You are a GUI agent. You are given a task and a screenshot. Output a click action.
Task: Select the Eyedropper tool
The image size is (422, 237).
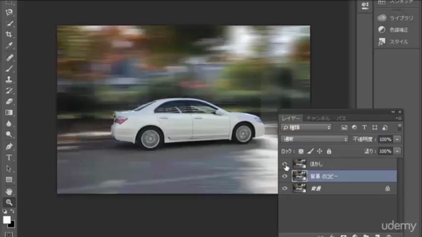click(x=9, y=45)
